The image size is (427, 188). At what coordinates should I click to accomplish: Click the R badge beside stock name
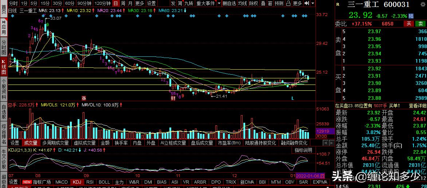[338, 4]
